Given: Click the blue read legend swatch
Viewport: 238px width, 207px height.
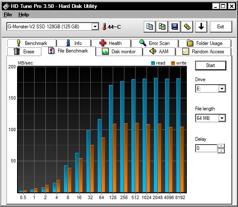Looking at the screenshot, I should pyautogui.click(x=153, y=63).
